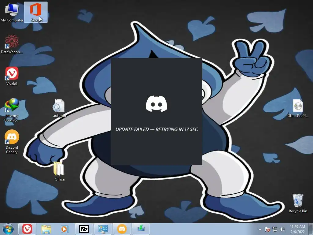Open the volume speaker tray icon
Image resolution: width=313 pixels, height=235 pixels.
coord(282,229)
